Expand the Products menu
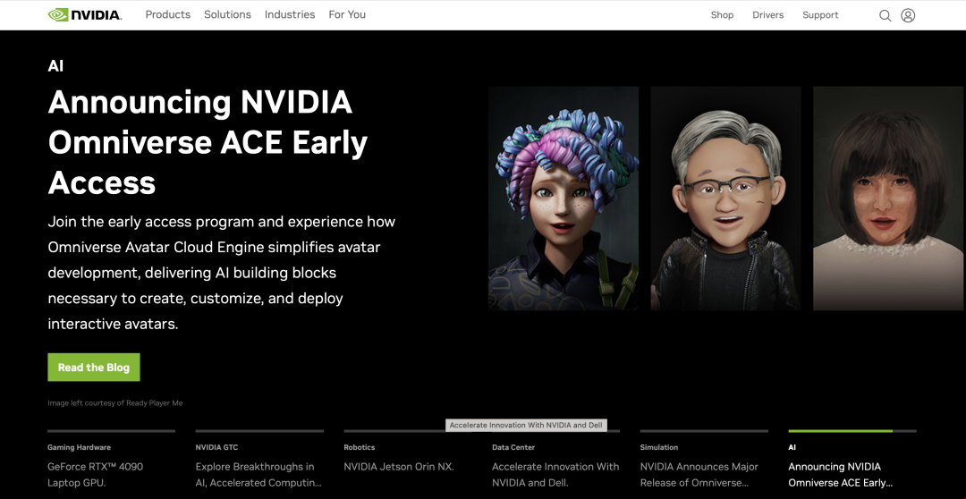The width and height of the screenshot is (966, 499). pyautogui.click(x=167, y=15)
